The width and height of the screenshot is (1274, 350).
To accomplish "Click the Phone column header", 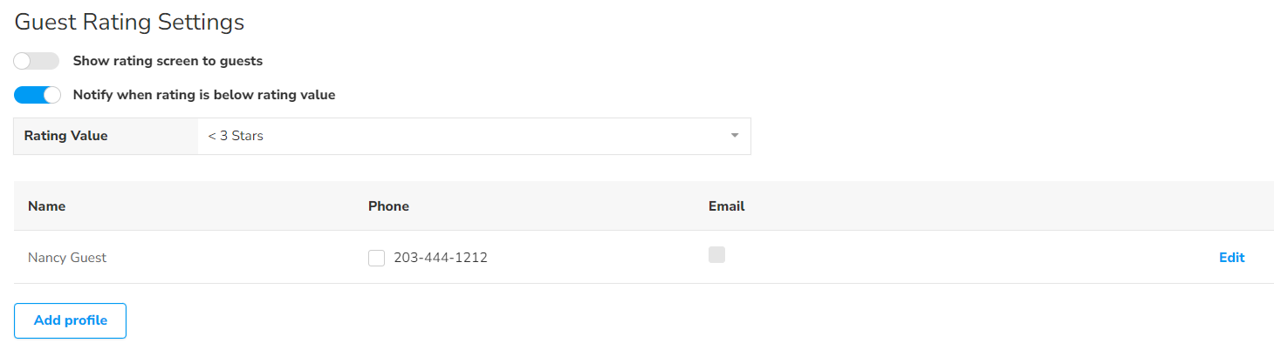I will click(388, 206).
